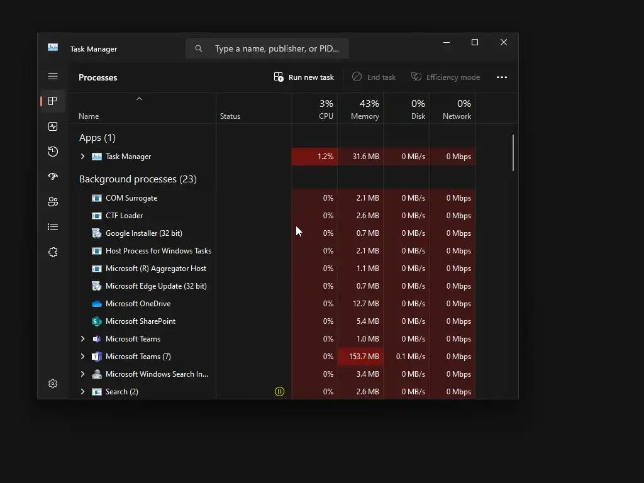Click the 0.1 MB/s disk value

tap(407, 357)
